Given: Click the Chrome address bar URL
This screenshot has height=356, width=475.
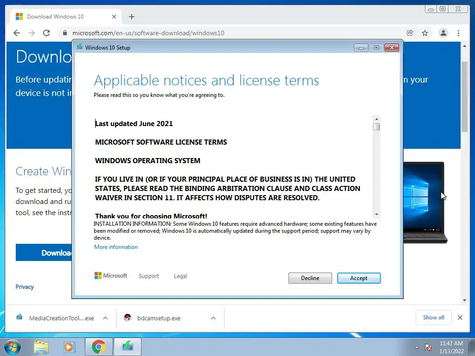Looking at the screenshot, I should pos(148,33).
